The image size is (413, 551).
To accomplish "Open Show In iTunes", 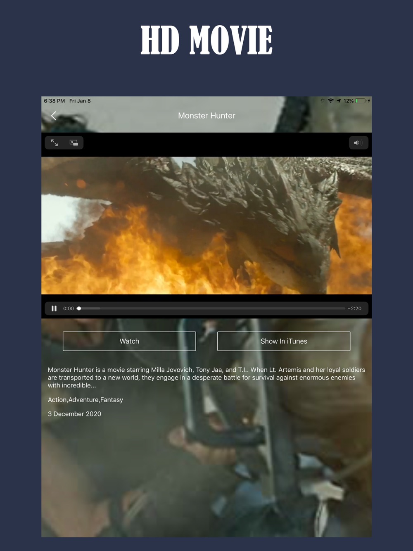I will pyautogui.click(x=284, y=341).
